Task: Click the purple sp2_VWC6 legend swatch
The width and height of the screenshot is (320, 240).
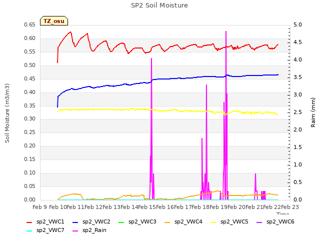Action: 259,222
